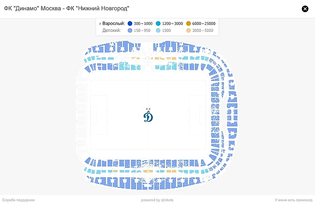Select the Детский ticket category
The height and width of the screenshot is (205, 315).
pyautogui.click(x=113, y=31)
